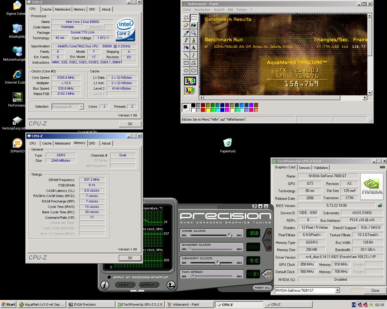Choose the Brush tool in Paint
This screenshot has height=309, width=387.
point(194,40)
